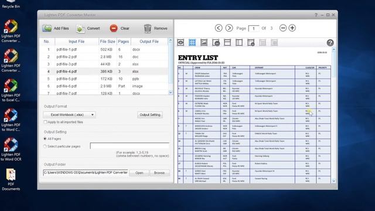Click the File Size column header
The image size is (375, 211).
107,42
